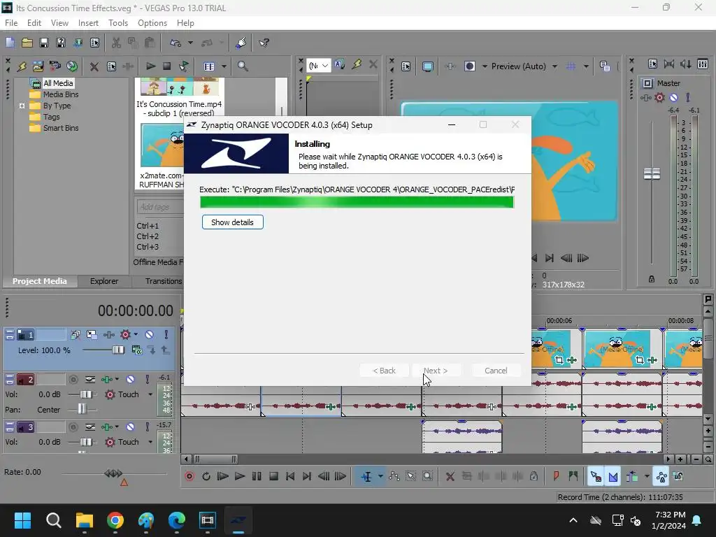Stop media preview in Project Media panel
The image size is (716, 537).
point(166,66)
